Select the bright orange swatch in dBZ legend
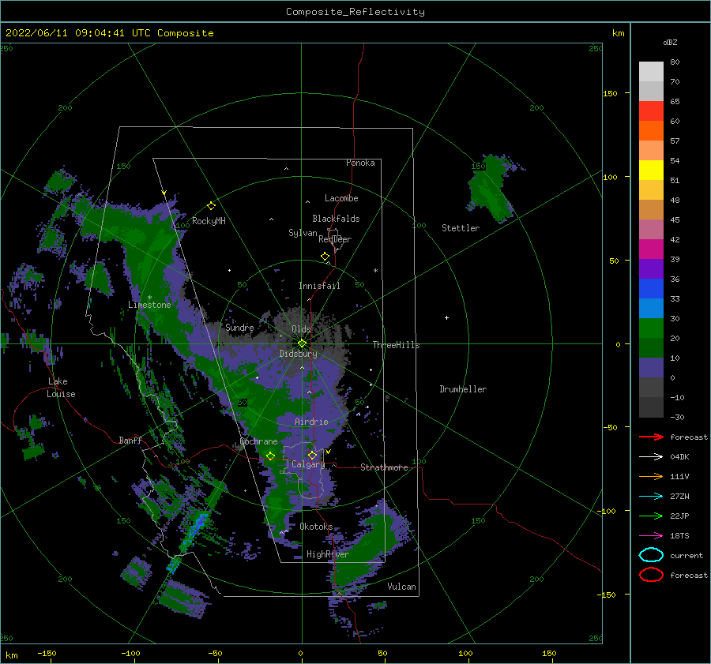The width and height of the screenshot is (711, 664). coord(651,130)
